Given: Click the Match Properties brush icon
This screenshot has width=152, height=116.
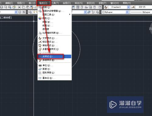Looking at the screenshot, I should [x=32, y=7].
